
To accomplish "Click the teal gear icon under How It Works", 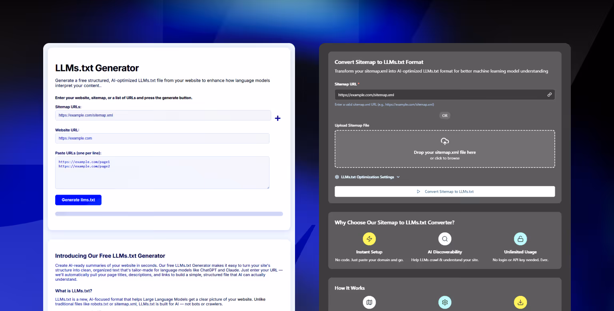I will (445, 302).
